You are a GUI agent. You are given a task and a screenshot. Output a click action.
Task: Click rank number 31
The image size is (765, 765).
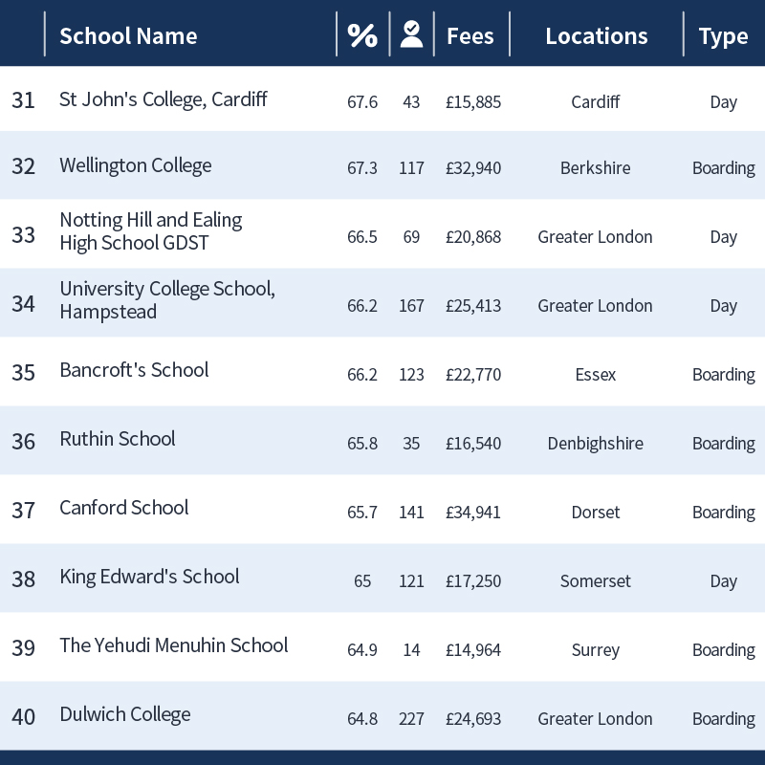click(x=23, y=100)
